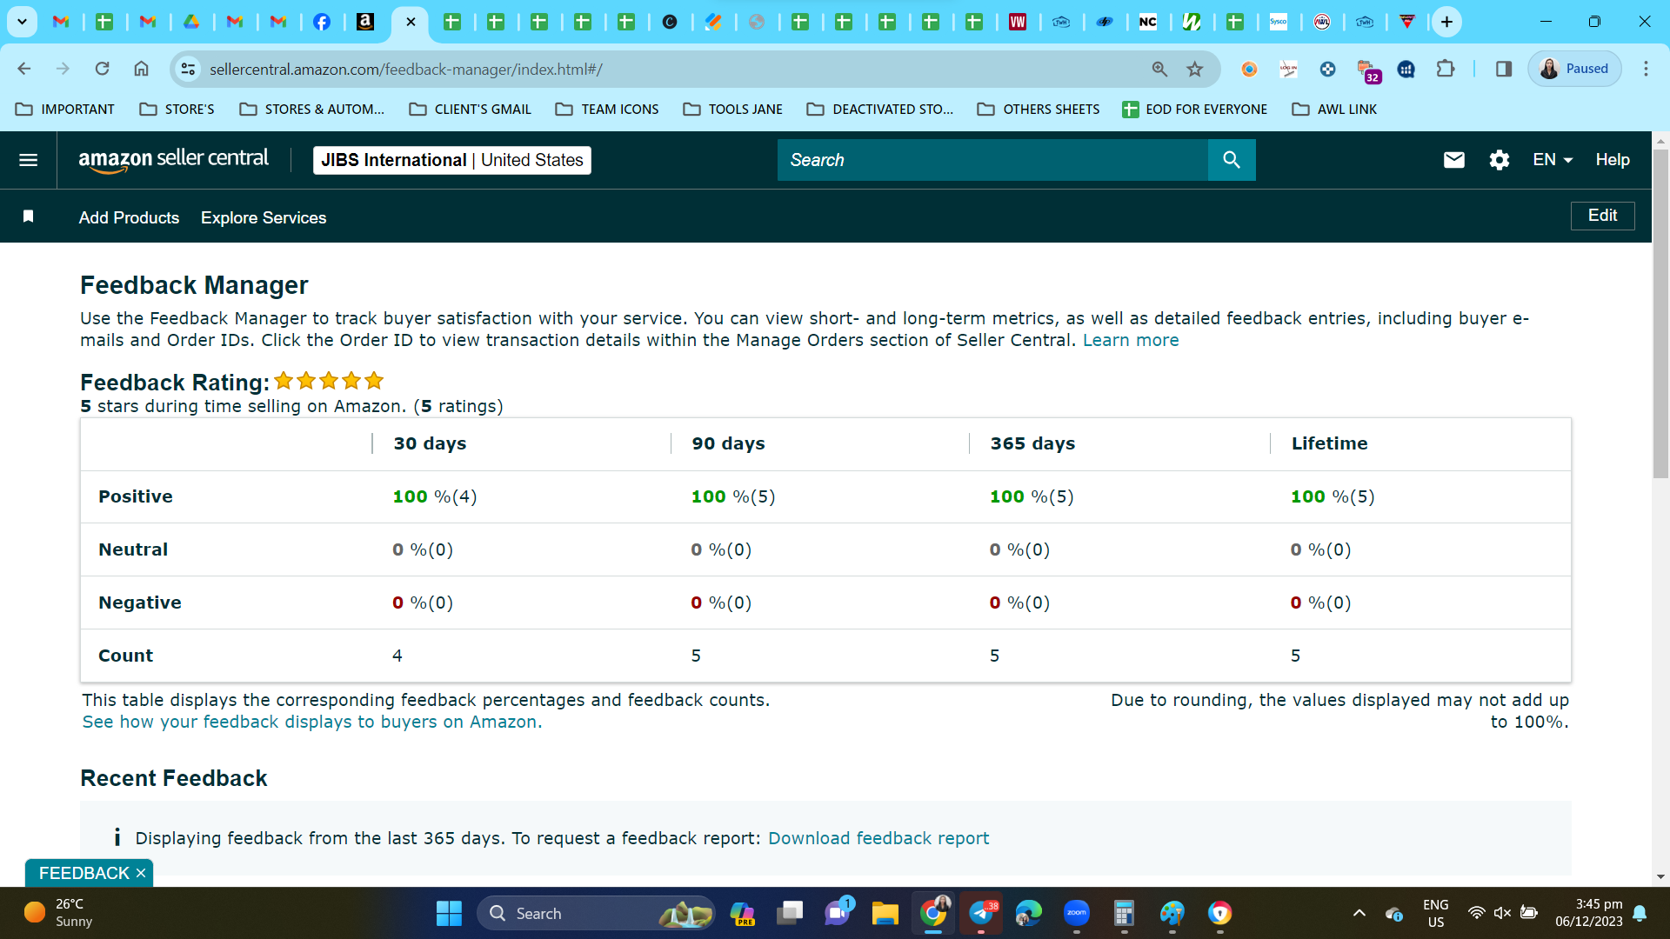The height and width of the screenshot is (939, 1670).
Task: Open the CLIENT'S GMAIL bookmarks folder
Action: point(471,110)
